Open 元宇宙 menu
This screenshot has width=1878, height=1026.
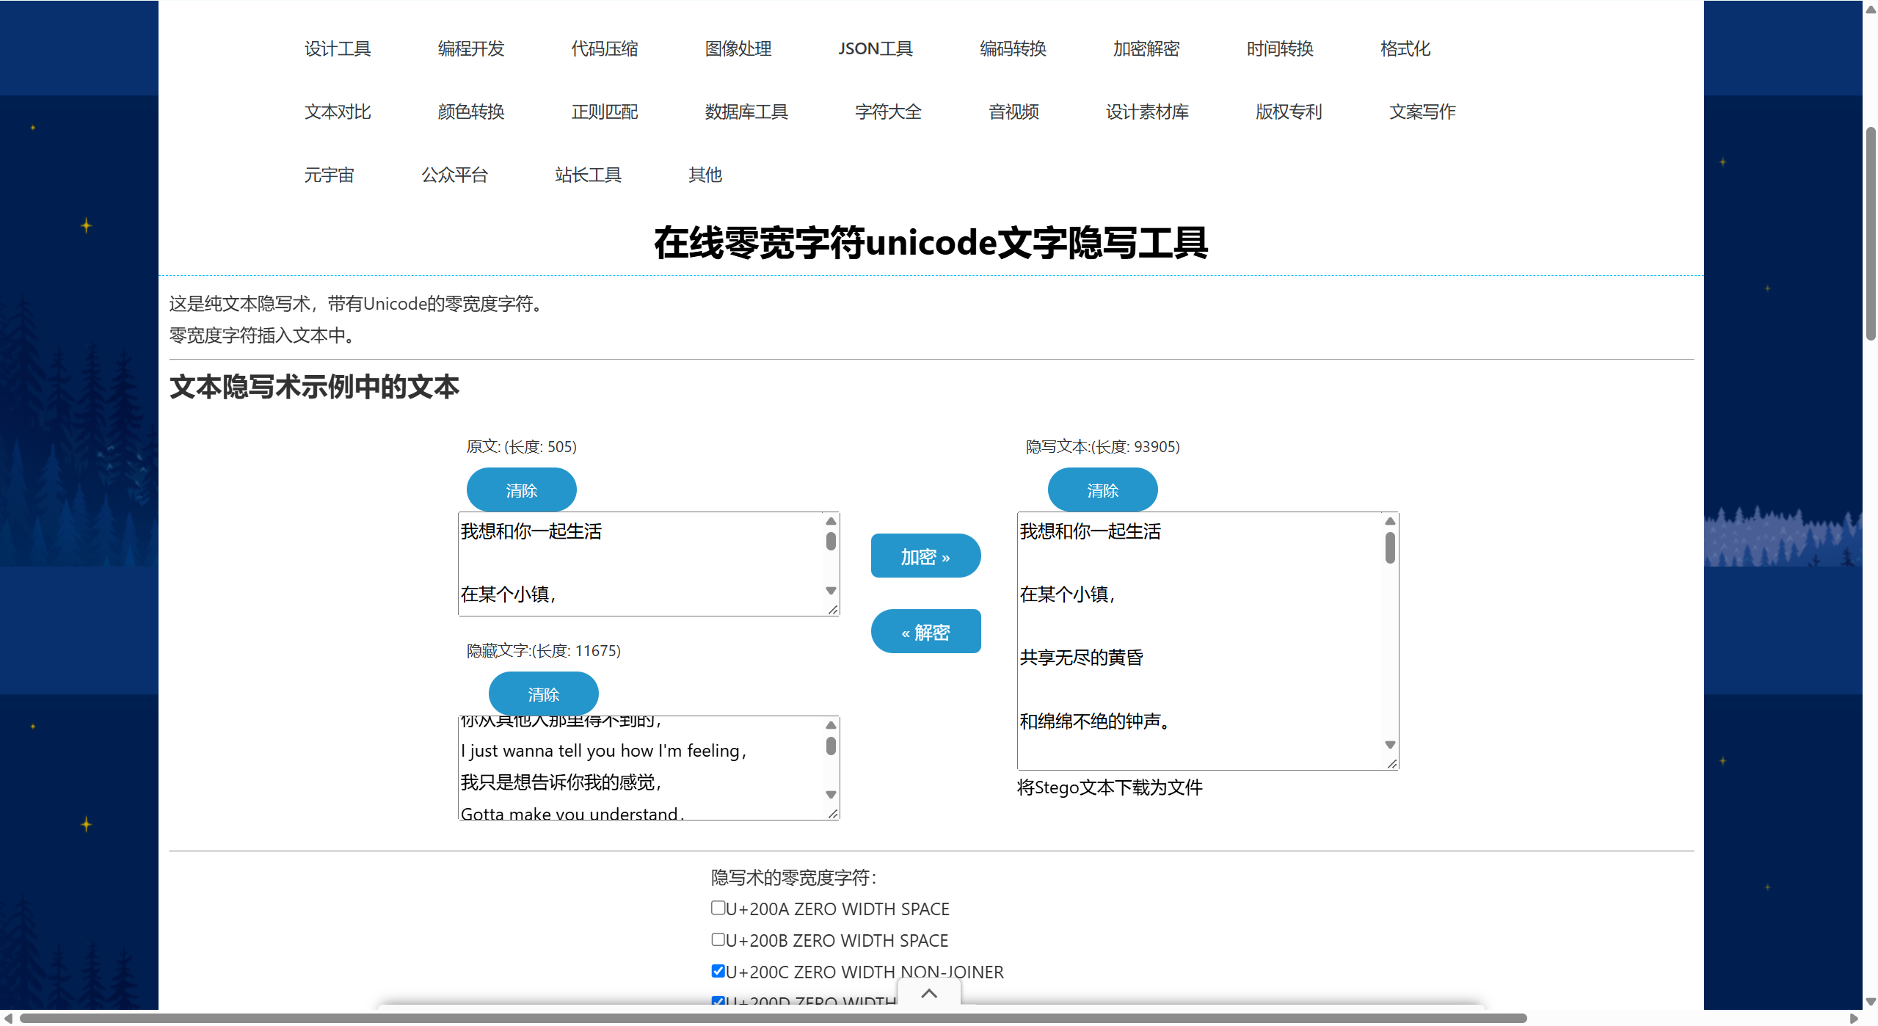click(x=330, y=175)
